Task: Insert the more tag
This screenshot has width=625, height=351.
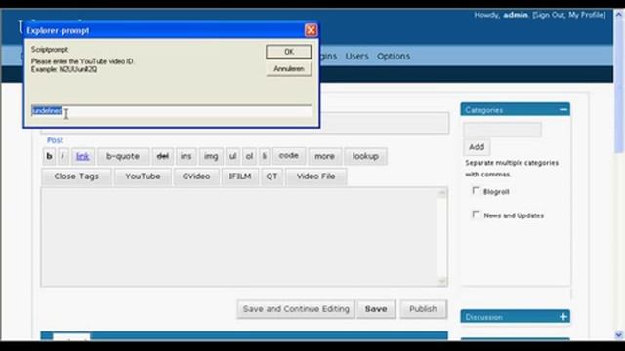Action: point(324,156)
